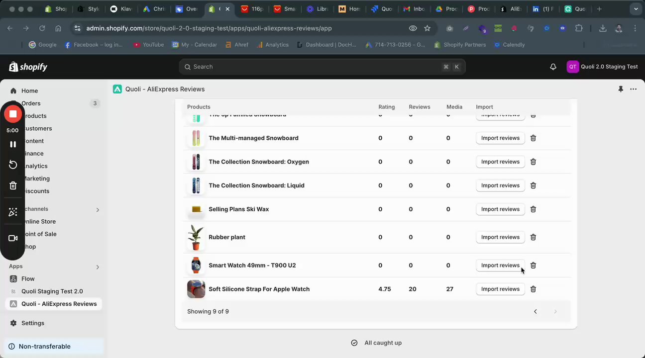The image size is (645, 358).
Task: Open the Calendly bookmark
Action: coord(509,45)
